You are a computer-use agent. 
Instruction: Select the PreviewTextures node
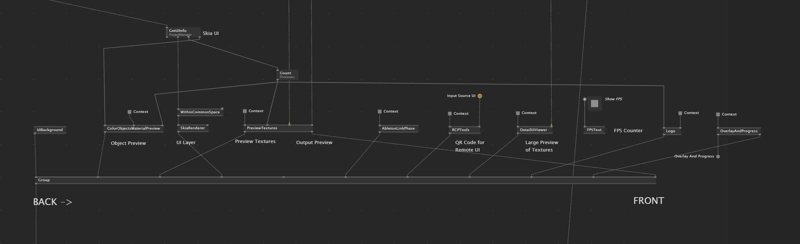262,128
